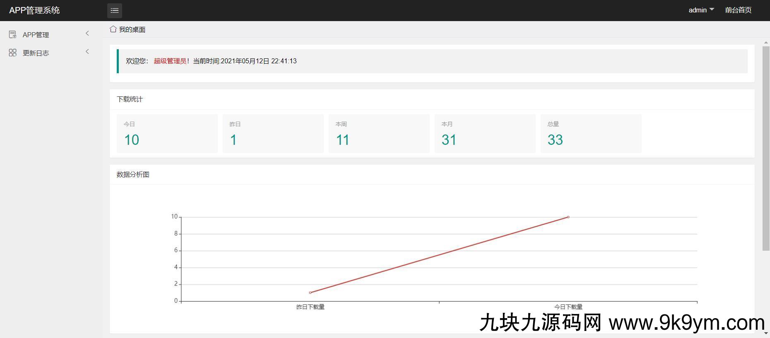Click the 今日下载量 data point on chart
The image size is (770, 338).
(x=568, y=217)
